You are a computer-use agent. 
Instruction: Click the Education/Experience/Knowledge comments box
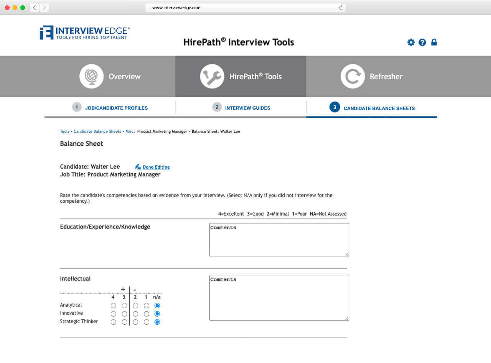point(279,240)
